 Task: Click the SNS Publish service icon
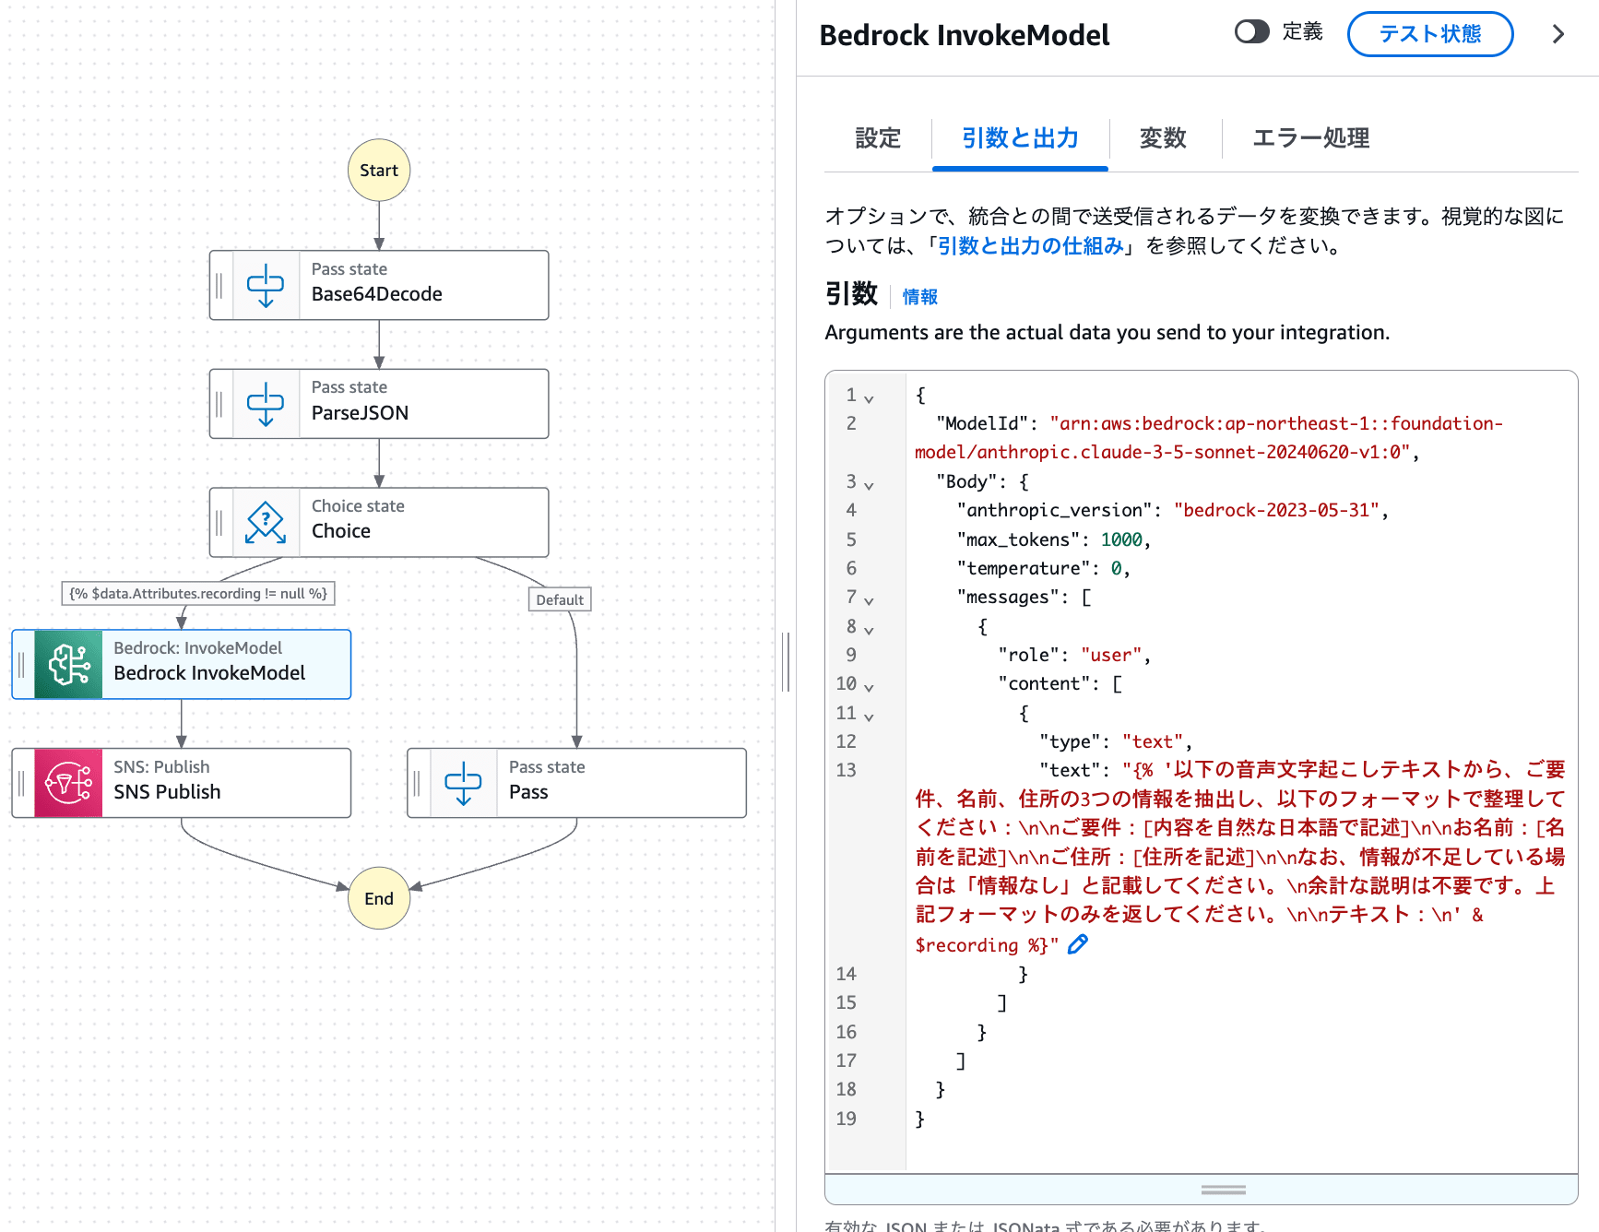[69, 783]
